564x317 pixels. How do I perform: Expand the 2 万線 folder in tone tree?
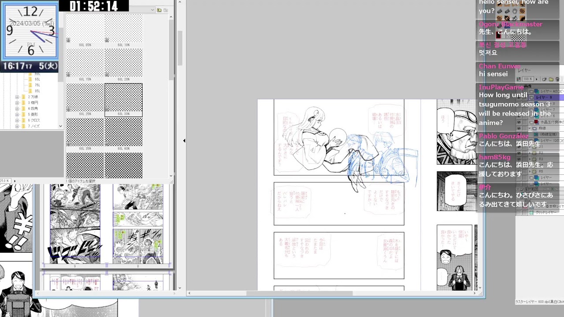(17, 97)
